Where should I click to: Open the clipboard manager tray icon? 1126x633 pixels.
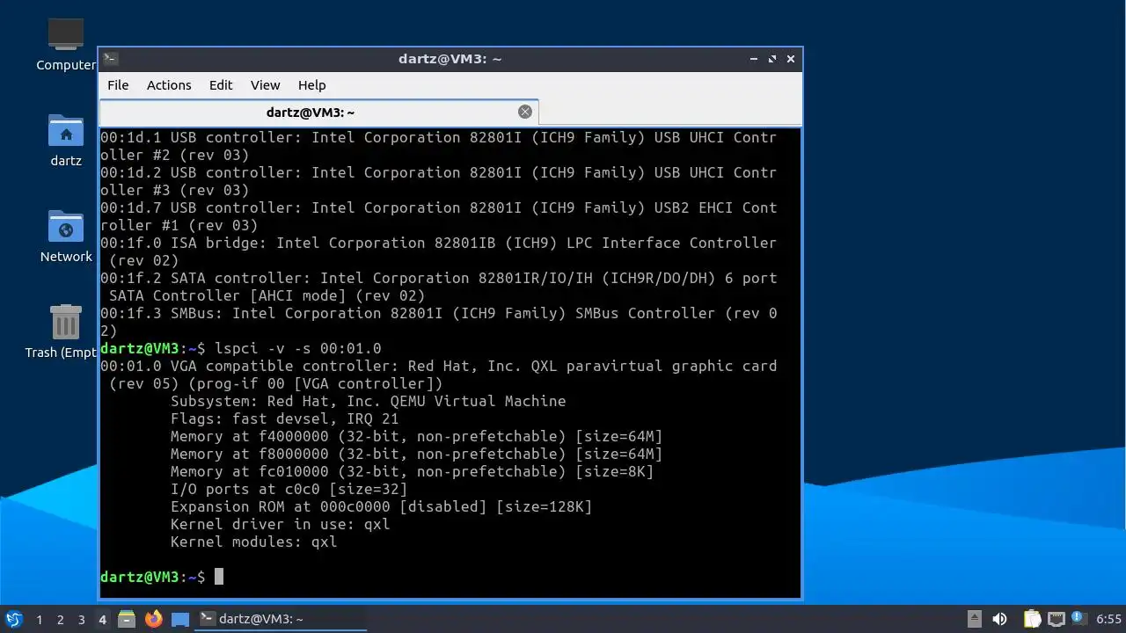(1032, 619)
